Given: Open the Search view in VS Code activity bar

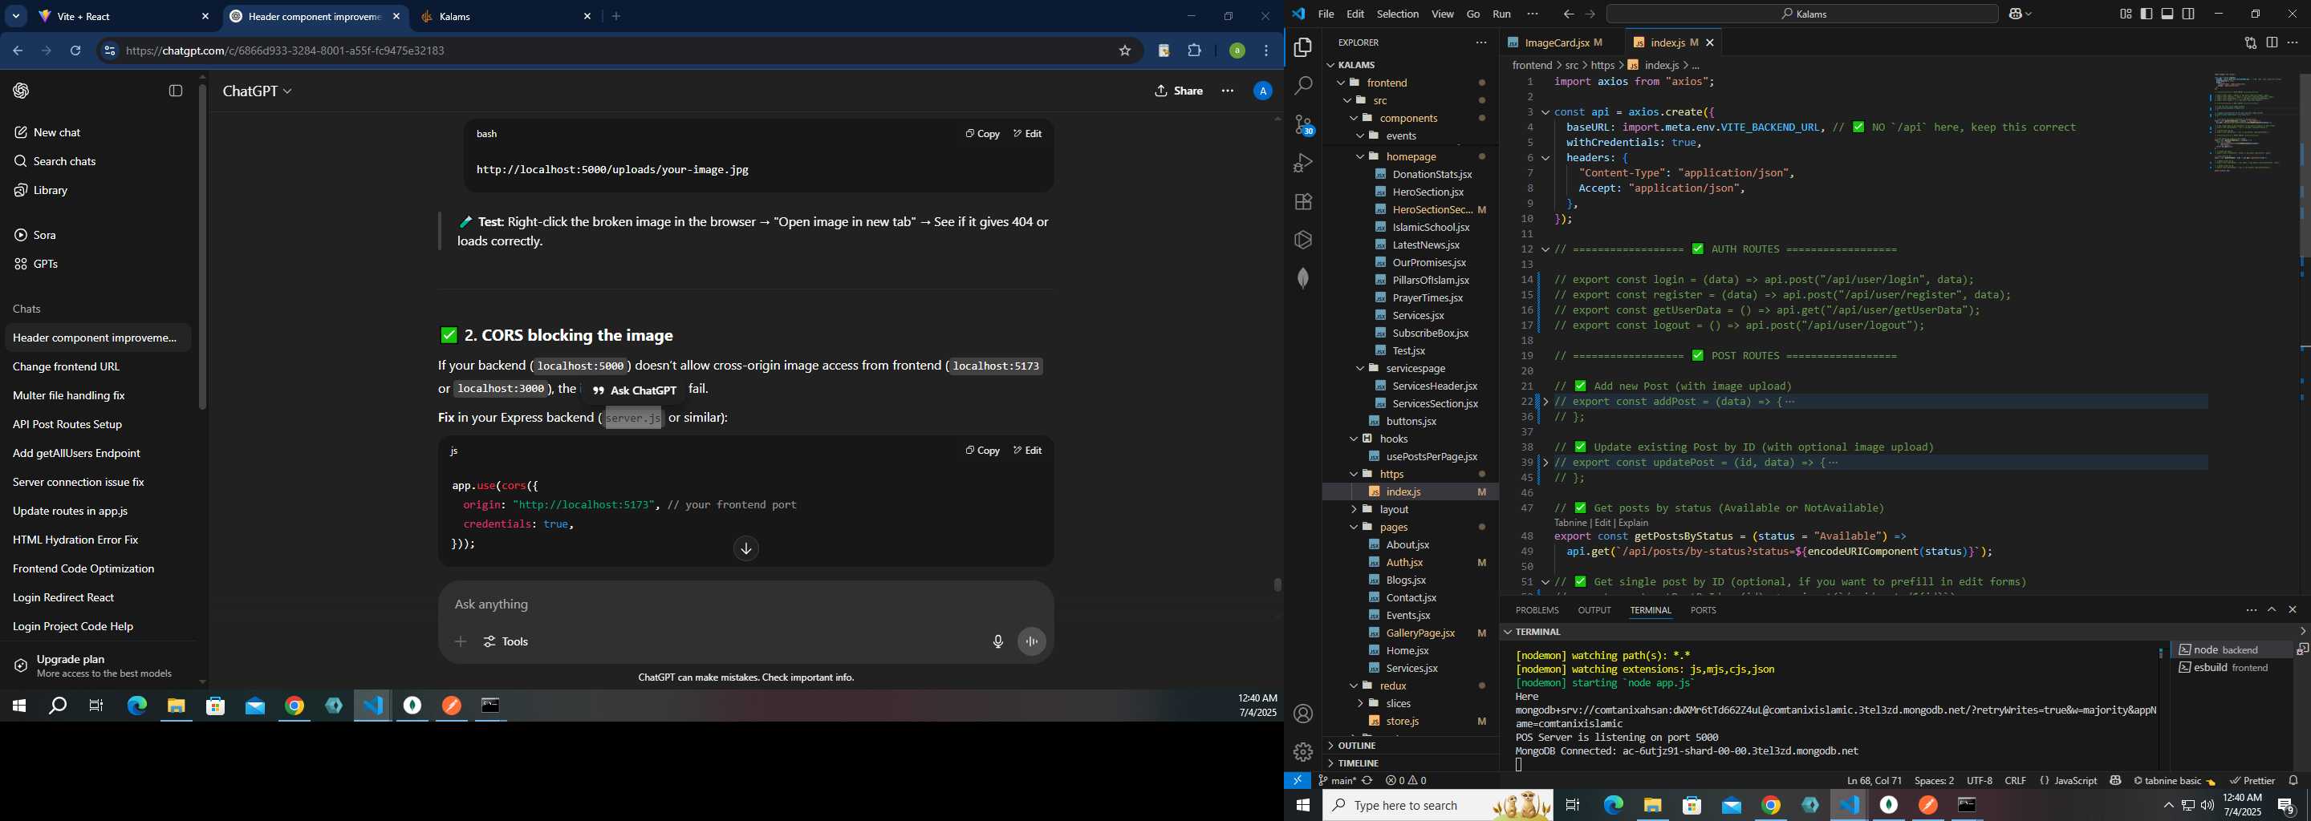Looking at the screenshot, I should (x=1302, y=86).
